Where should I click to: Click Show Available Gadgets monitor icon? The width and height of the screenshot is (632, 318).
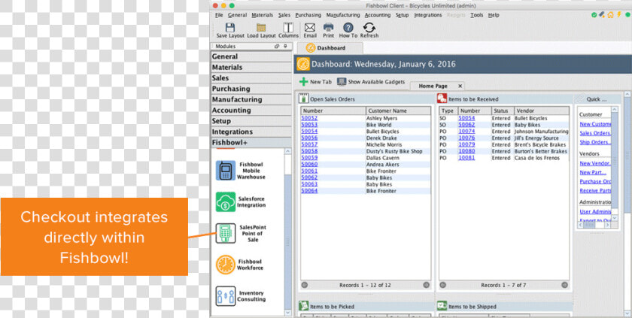coord(342,82)
